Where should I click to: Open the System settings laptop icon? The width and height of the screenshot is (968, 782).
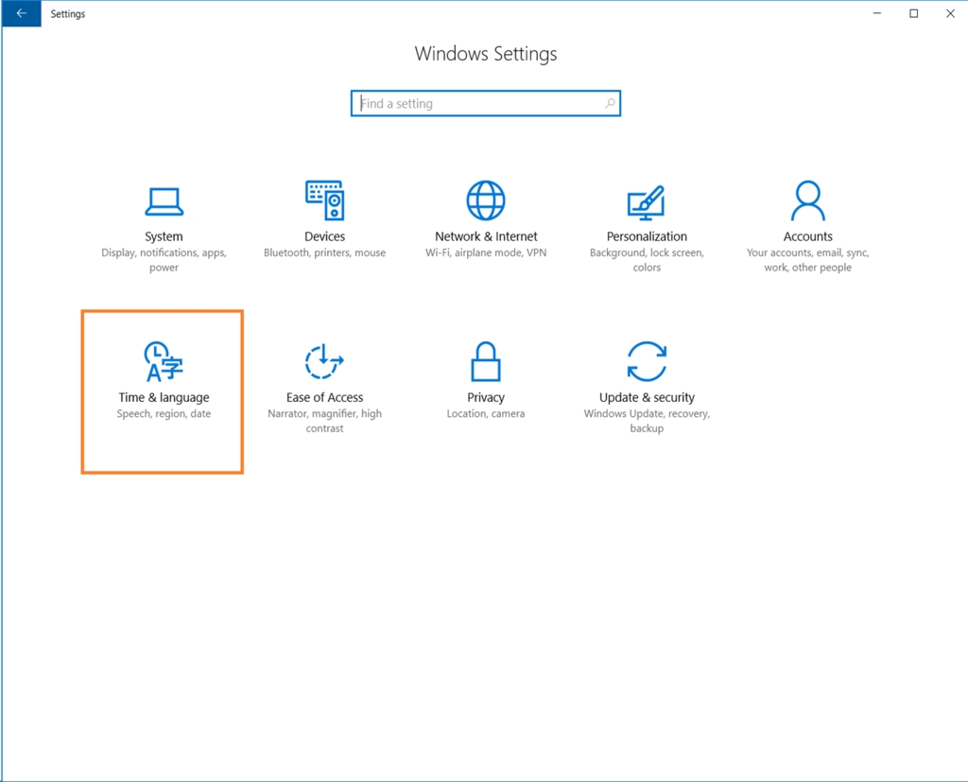point(164,201)
